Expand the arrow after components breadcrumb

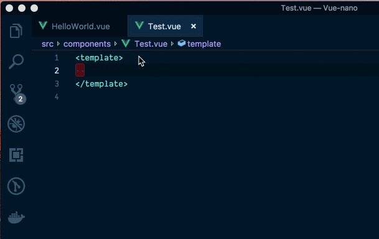[116, 44]
